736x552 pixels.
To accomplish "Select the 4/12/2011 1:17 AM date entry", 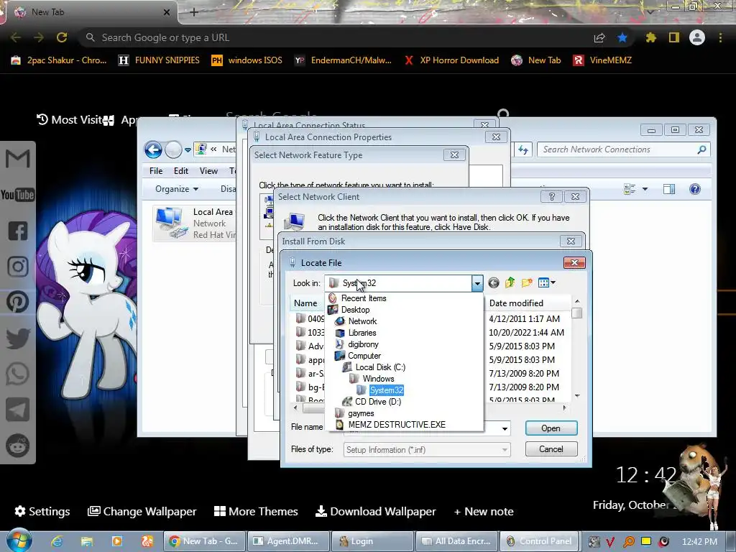I will pos(524,319).
